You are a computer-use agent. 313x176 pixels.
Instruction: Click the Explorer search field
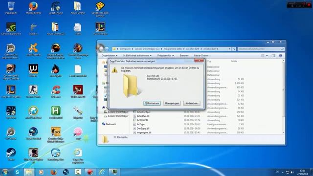click(261, 49)
